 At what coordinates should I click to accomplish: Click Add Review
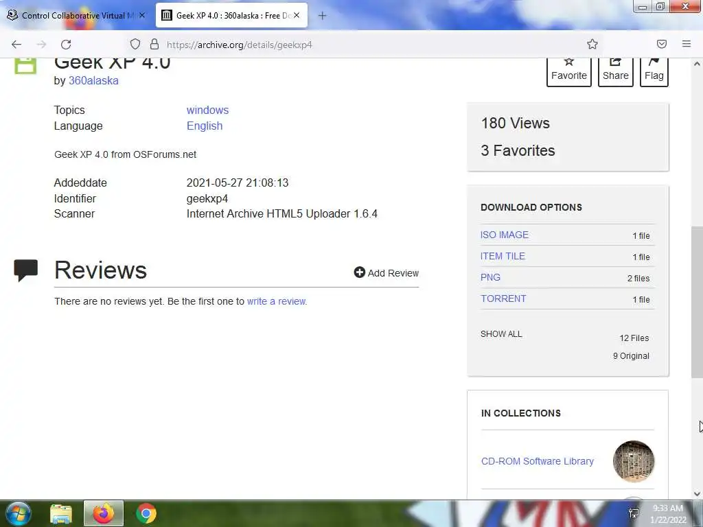coord(387,273)
